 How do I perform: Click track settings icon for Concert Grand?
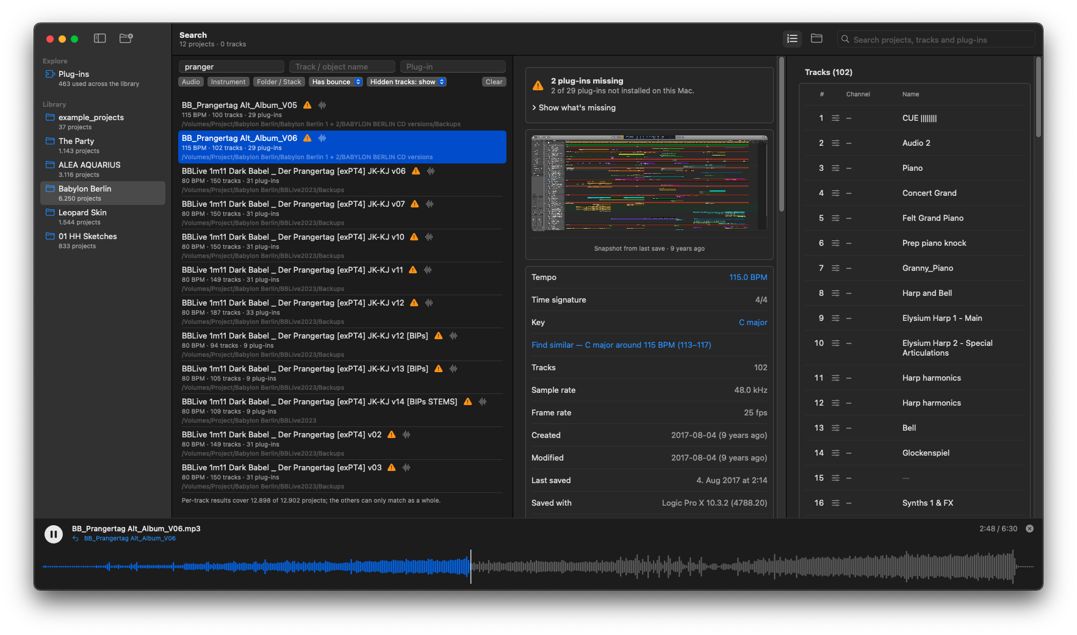tap(835, 193)
